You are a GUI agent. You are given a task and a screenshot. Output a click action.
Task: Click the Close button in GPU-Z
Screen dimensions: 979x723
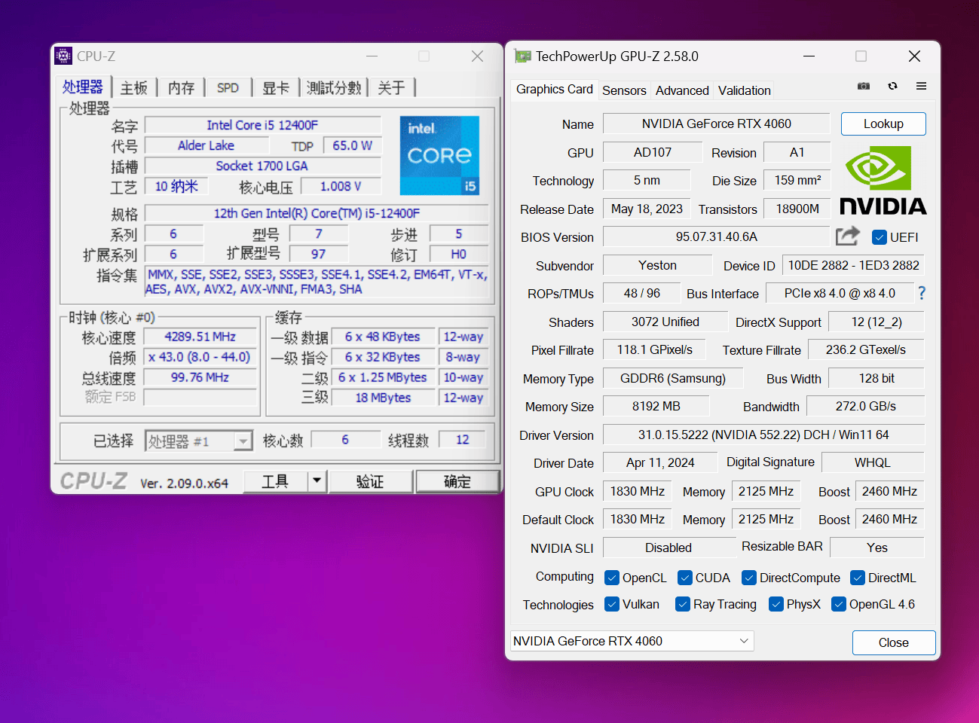tap(894, 642)
